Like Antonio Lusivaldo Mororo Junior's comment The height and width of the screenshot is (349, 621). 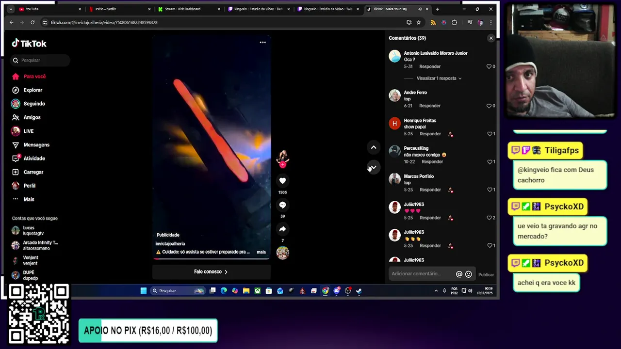490,66
